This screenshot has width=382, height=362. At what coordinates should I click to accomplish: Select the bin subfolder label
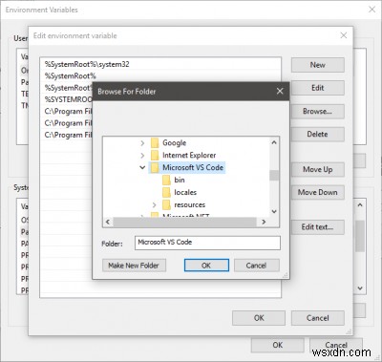(180, 181)
